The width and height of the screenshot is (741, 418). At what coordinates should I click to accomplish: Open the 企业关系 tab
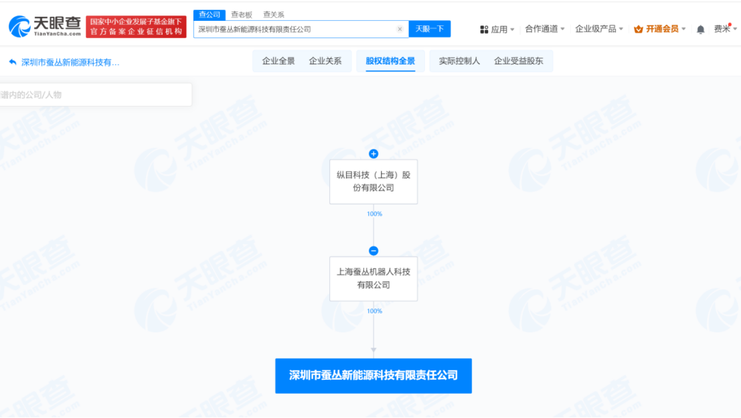coord(325,61)
